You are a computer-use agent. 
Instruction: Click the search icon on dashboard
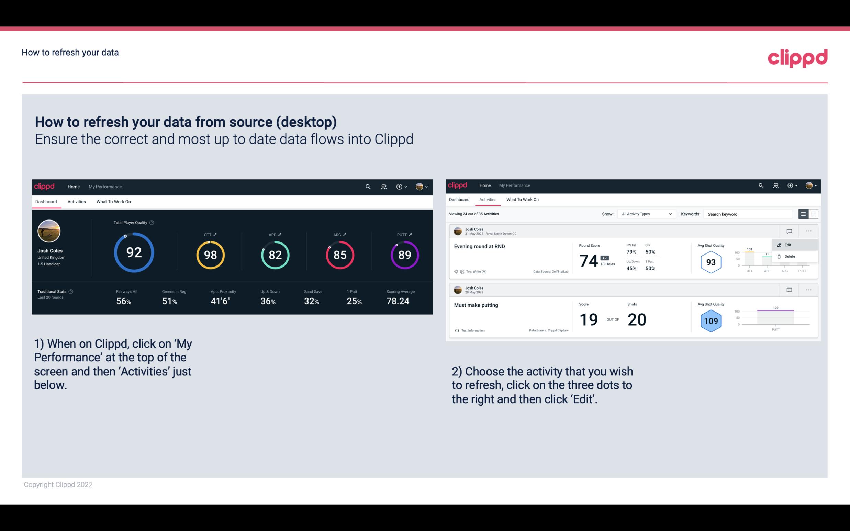367,186
